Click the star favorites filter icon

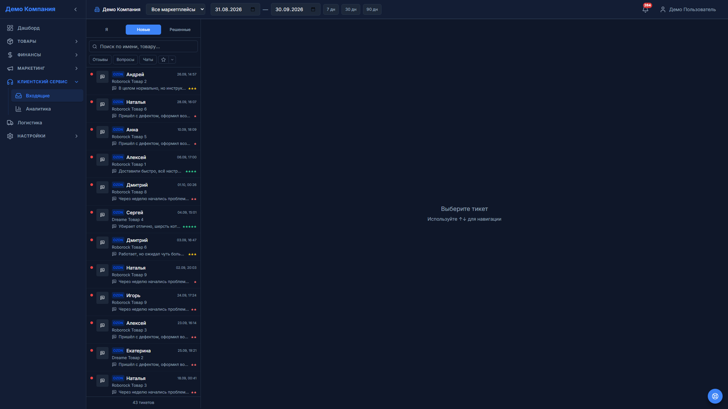pyautogui.click(x=163, y=60)
